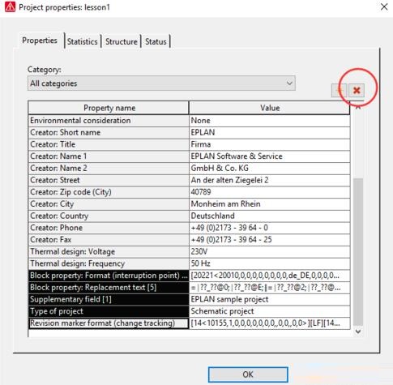This screenshot has width=393, height=385.
Task: Click the Replacement text value cell
Action: click(x=269, y=288)
